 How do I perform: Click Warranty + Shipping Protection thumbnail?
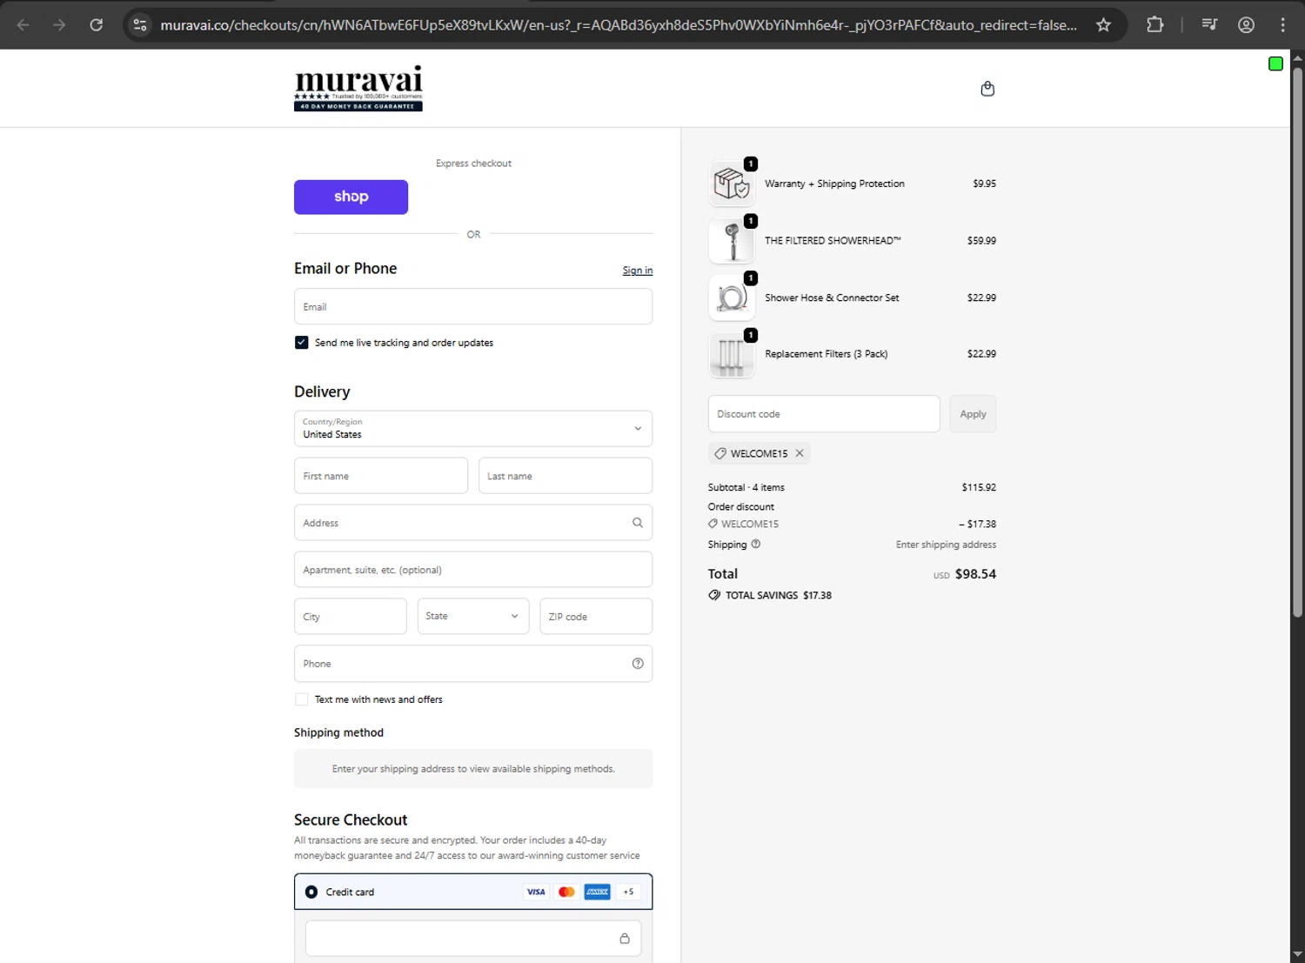(732, 184)
